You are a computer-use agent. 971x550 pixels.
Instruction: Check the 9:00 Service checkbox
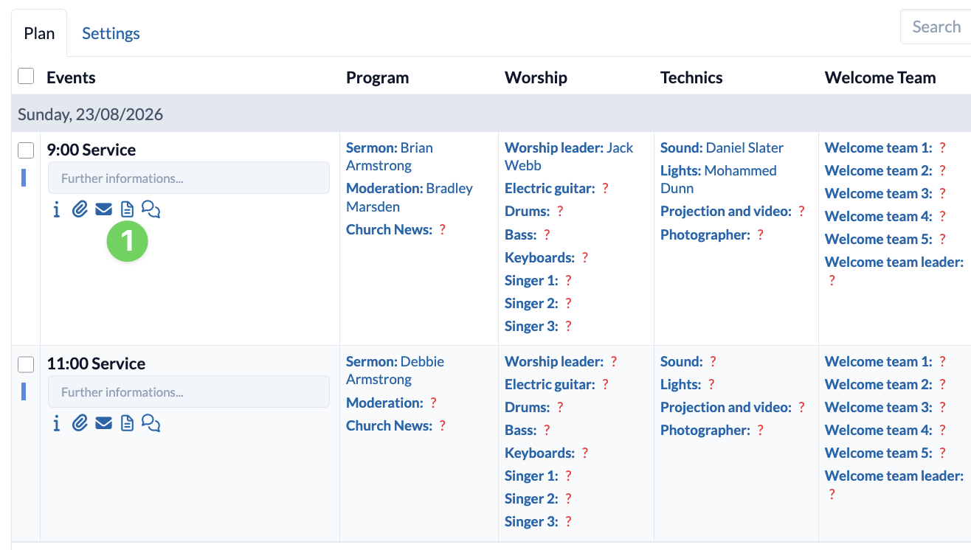(x=26, y=150)
